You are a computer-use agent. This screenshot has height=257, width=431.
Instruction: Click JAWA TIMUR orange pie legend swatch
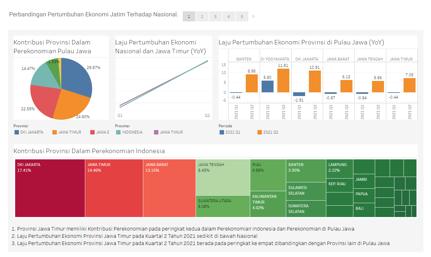[x=55, y=132]
